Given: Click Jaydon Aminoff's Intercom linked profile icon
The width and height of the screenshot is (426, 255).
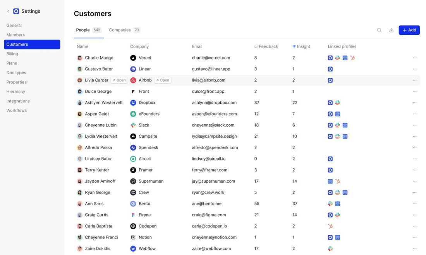Looking at the screenshot, I should (330, 181).
